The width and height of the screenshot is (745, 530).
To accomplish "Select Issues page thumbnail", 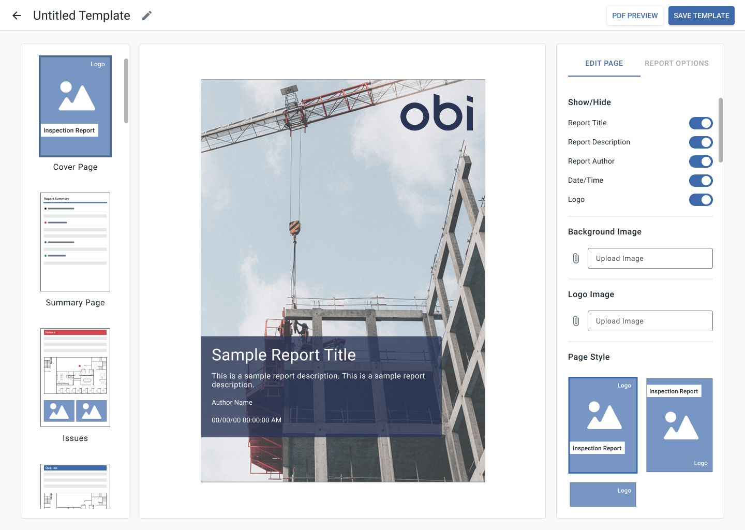I will click(x=76, y=377).
